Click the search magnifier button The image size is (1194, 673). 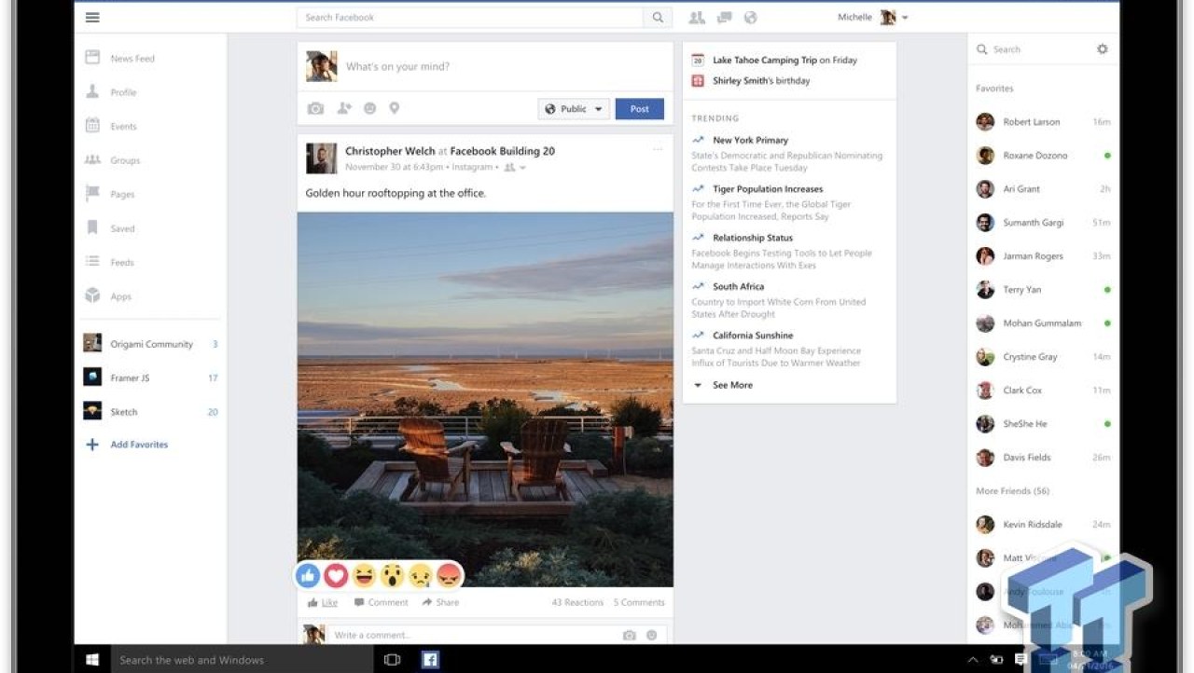(x=658, y=18)
